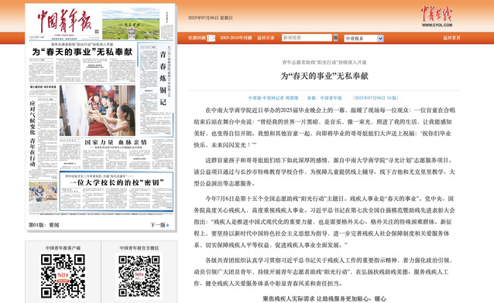Open the article 应对气候变化 青年在行动
This screenshot has height=303, width=494.
click(33, 134)
